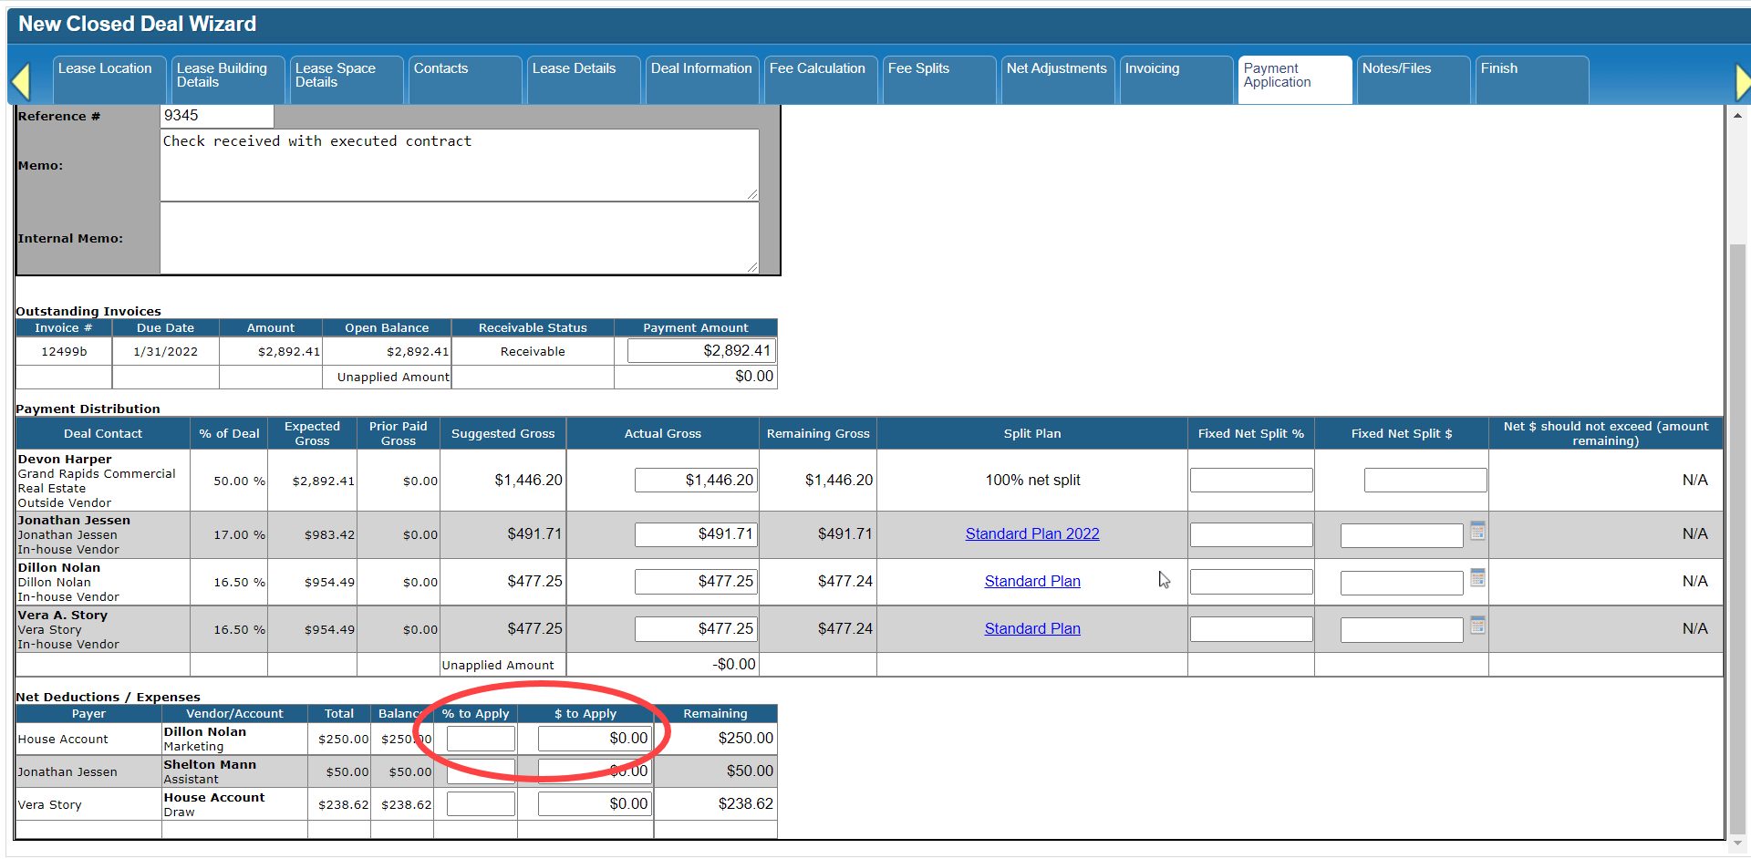The width and height of the screenshot is (1751, 859).
Task: Click Devon Harper's Actual Gross field
Action: pyautogui.click(x=696, y=481)
